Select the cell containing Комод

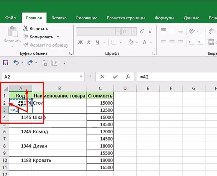(x=59, y=132)
